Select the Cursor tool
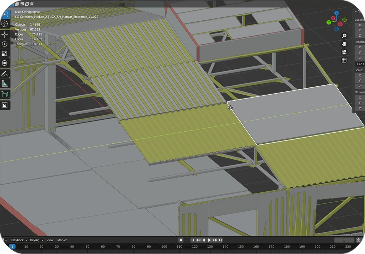This screenshot has width=365, height=254. pos(4,24)
